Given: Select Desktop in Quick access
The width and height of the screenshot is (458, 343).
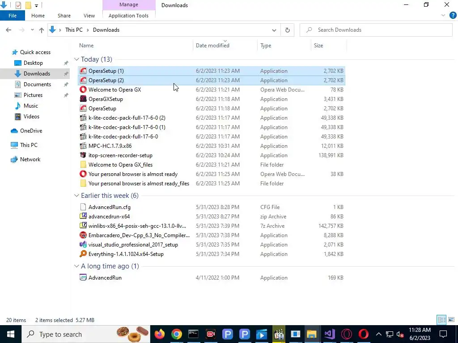Looking at the screenshot, I should point(33,63).
